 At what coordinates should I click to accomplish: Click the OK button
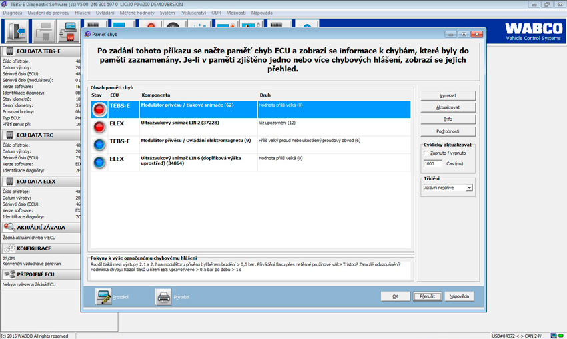coord(396,296)
